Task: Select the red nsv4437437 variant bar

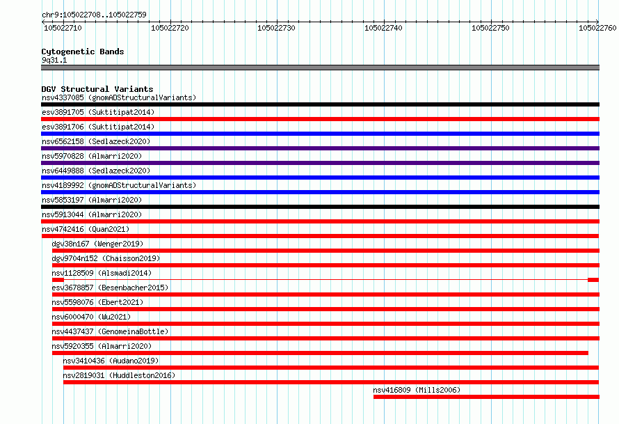Action: (x=325, y=338)
